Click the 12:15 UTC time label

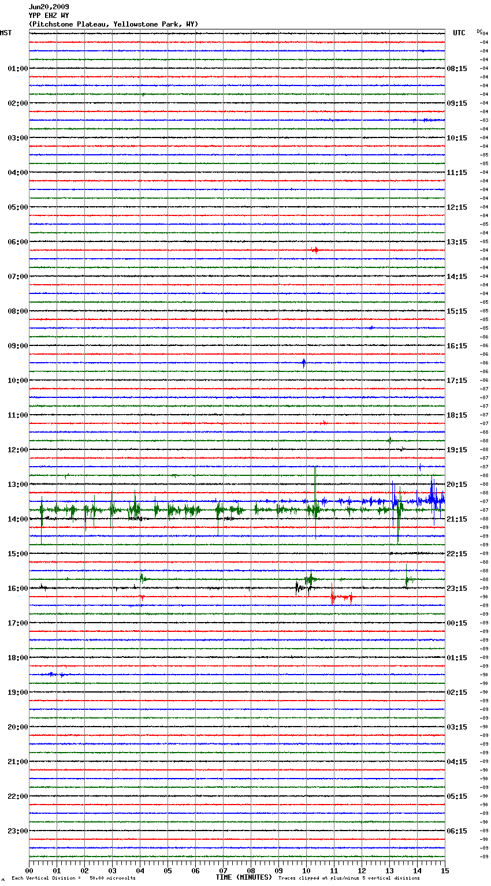pos(457,207)
